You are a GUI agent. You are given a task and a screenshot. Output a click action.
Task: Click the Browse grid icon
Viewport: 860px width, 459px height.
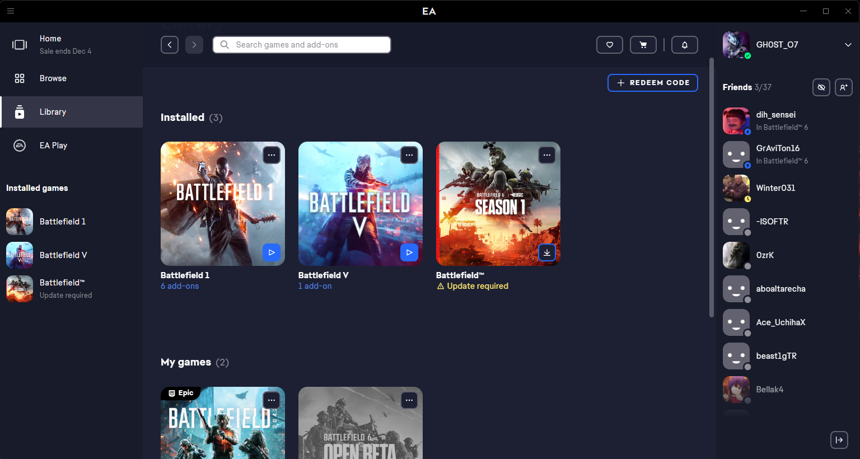(x=20, y=78)
